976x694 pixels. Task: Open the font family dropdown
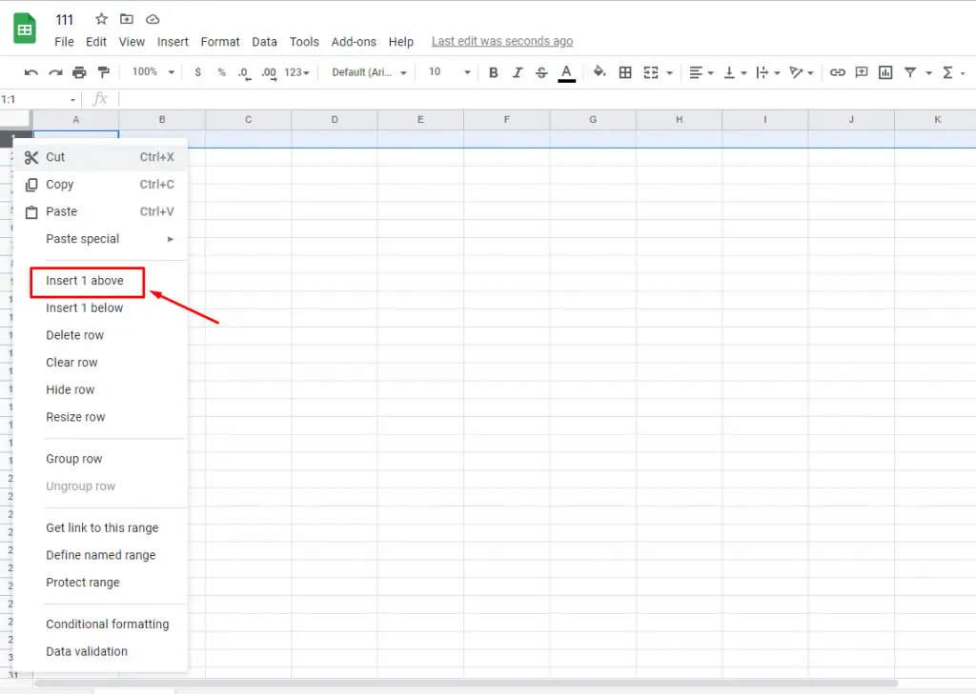tap(369, 72)
